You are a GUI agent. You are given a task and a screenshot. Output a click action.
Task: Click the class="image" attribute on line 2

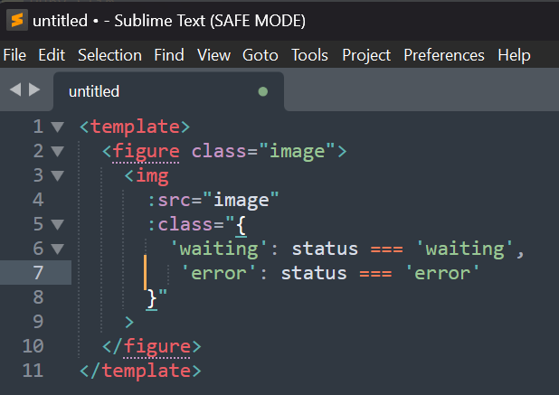(x=263, y=152)
